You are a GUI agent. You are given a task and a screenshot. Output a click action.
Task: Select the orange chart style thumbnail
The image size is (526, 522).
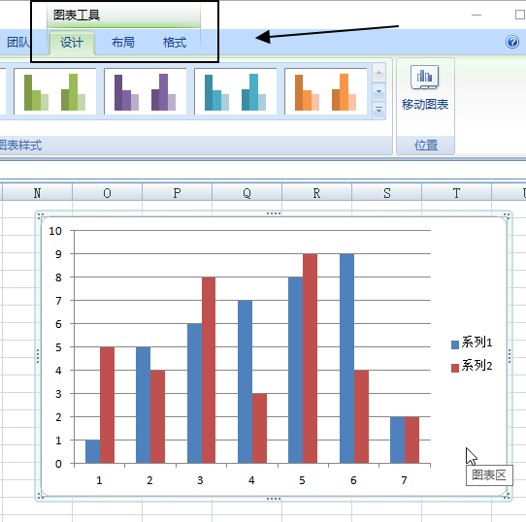click(325, 91)
